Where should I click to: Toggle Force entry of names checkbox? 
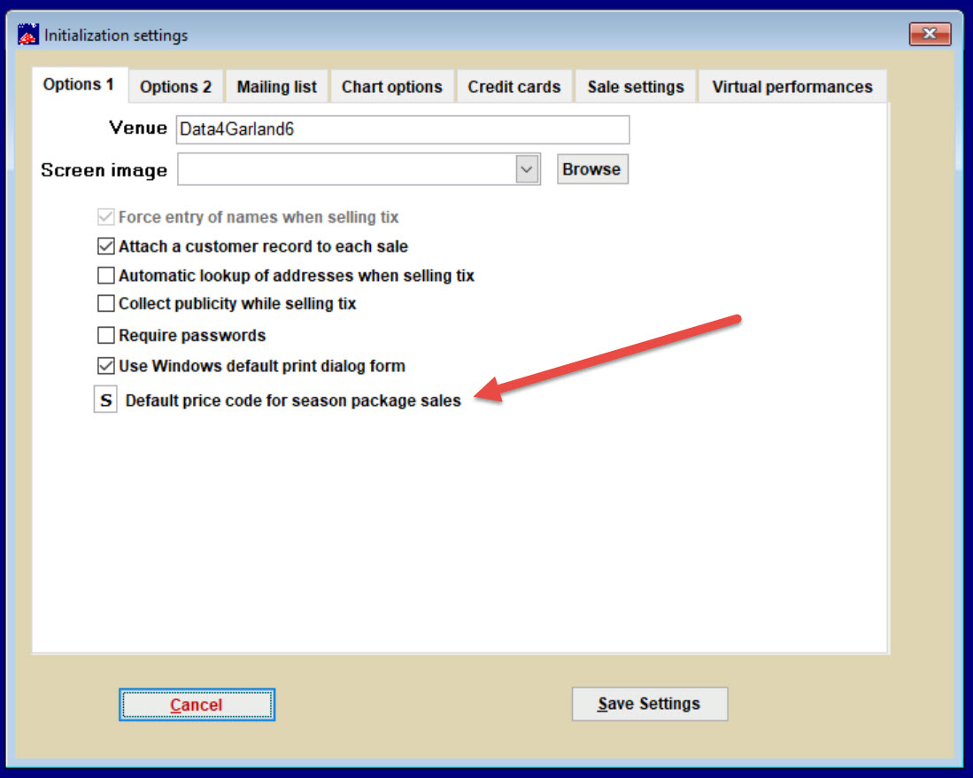point(106,217)
